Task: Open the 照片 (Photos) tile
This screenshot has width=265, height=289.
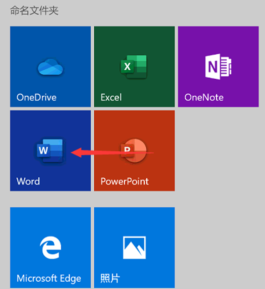Action: coord(134,248)
